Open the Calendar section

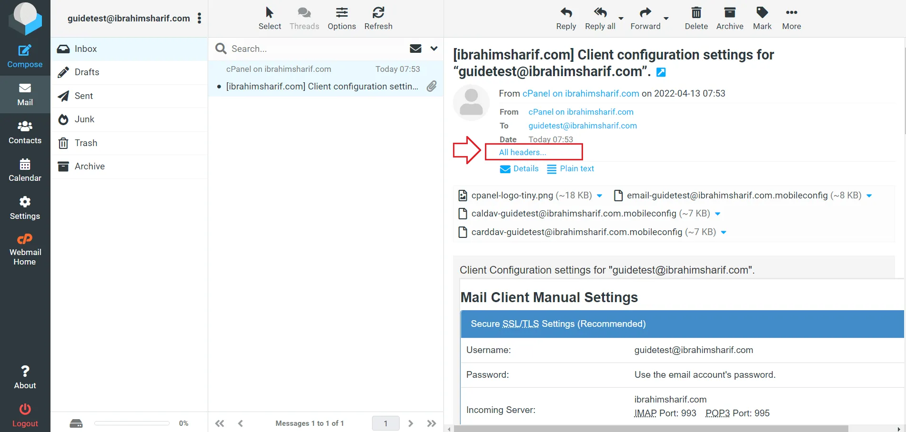pyautogui.click(x=25, y=170)
